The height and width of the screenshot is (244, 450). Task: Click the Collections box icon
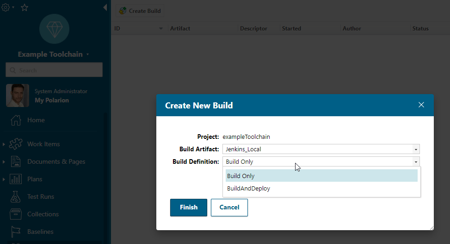(16, 214)
